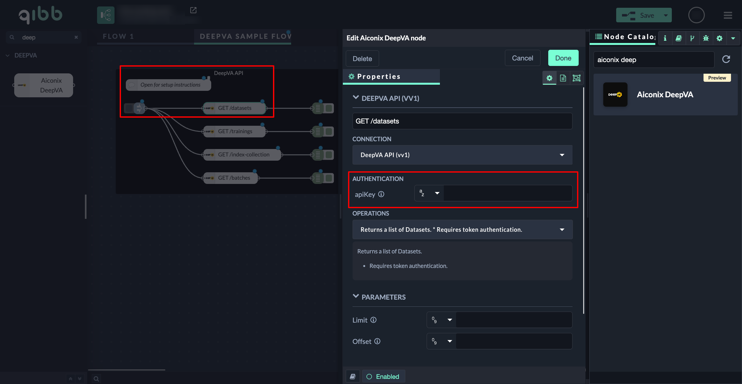Screen dimensions: 742x384
Task: Click the apiKey info help icon
Action: point(381,194)
